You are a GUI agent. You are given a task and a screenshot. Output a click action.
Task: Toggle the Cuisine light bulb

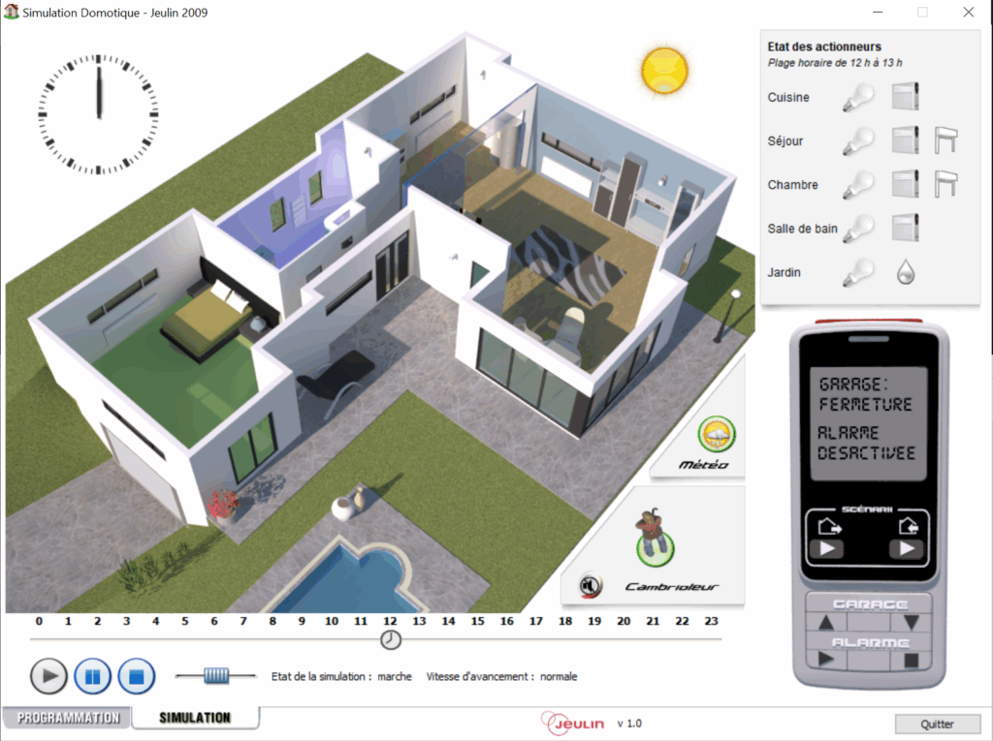pos(858,98)
